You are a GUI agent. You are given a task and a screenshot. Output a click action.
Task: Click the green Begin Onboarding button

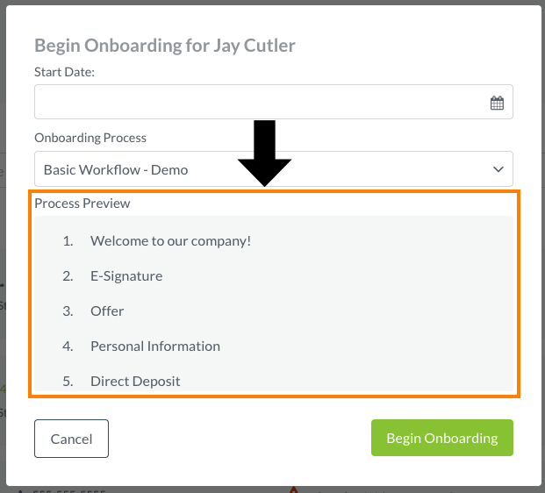coord(442,438)
